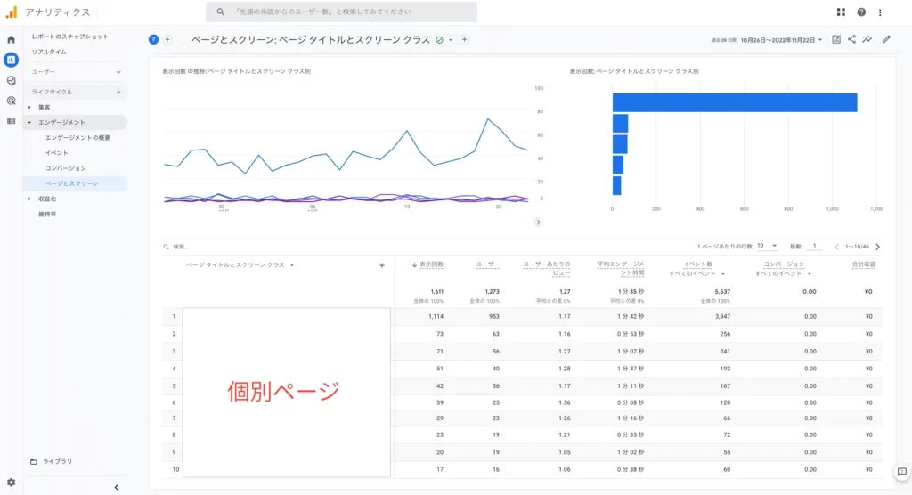This screenshot has width=912, height=495.
Task: Open the edit comparisons chart icon
Action: point(836,39)
